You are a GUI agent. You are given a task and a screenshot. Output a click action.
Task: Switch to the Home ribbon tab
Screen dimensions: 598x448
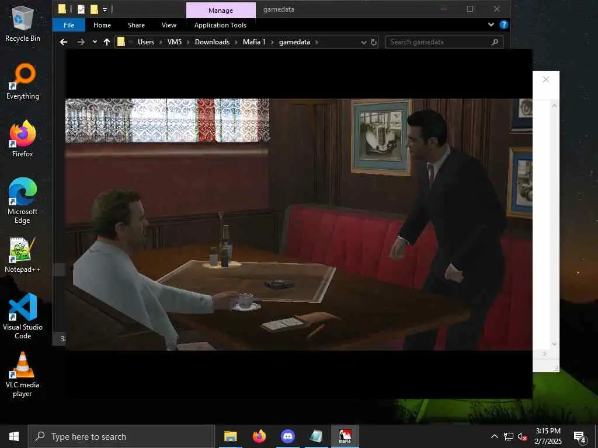coord(102,25)
